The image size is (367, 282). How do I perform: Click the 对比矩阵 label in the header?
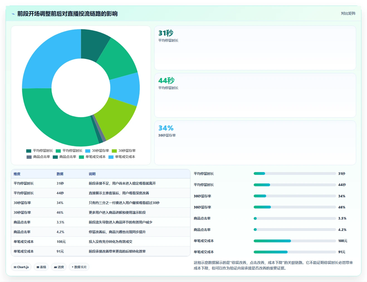click(x=348, y=13)
